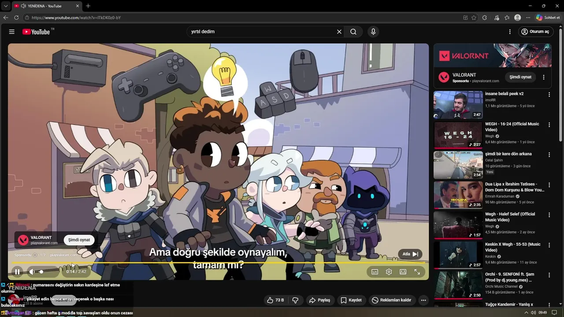Show hidden system tray icons

click(526, 313)
